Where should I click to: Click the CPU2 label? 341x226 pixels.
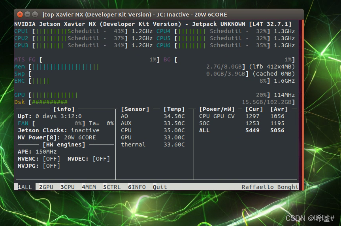click(x=21, y=38)
